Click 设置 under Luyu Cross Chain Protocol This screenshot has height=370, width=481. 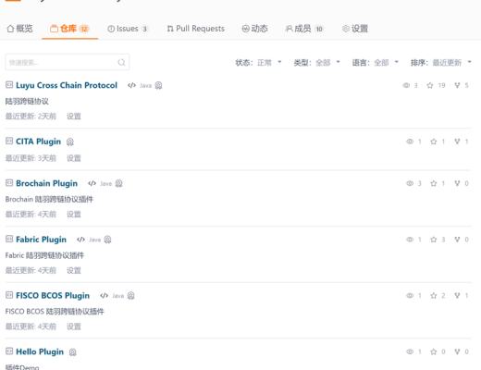pyautogui.click(x=74, y=117)
